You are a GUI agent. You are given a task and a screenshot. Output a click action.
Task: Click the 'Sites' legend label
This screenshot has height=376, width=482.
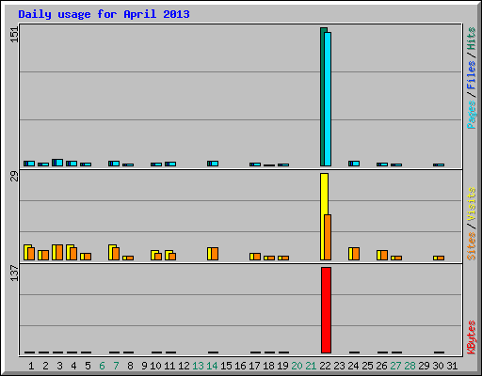coord(472,246)
